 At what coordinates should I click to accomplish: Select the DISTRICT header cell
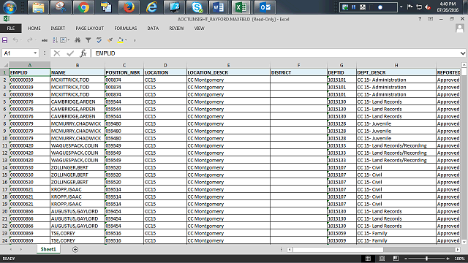tap(298, 72)
